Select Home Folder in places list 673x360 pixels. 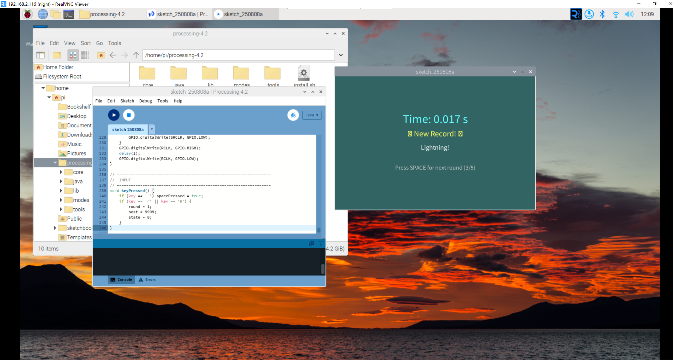pos(82,67)
